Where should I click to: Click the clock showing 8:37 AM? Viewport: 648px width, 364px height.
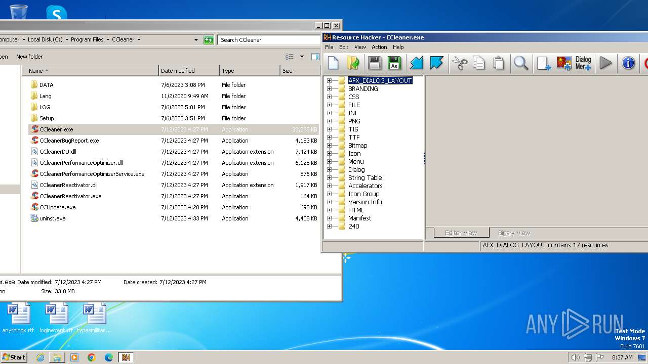[x=622, y=357]
